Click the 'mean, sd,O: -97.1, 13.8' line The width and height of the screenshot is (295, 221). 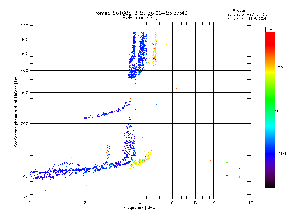246,14
